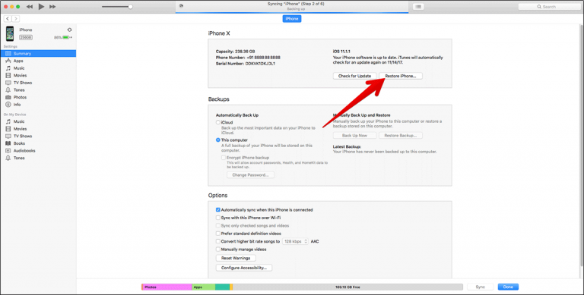
Task: Click the Search field
Action: click(x=549, y=7)
